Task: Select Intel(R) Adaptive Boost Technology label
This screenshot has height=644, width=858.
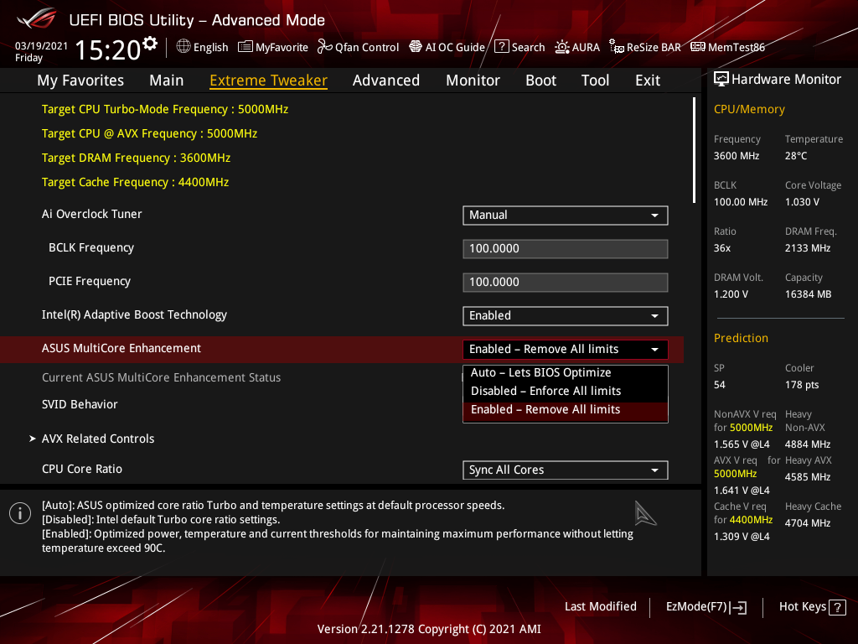Action: click(x=135, y=315)
